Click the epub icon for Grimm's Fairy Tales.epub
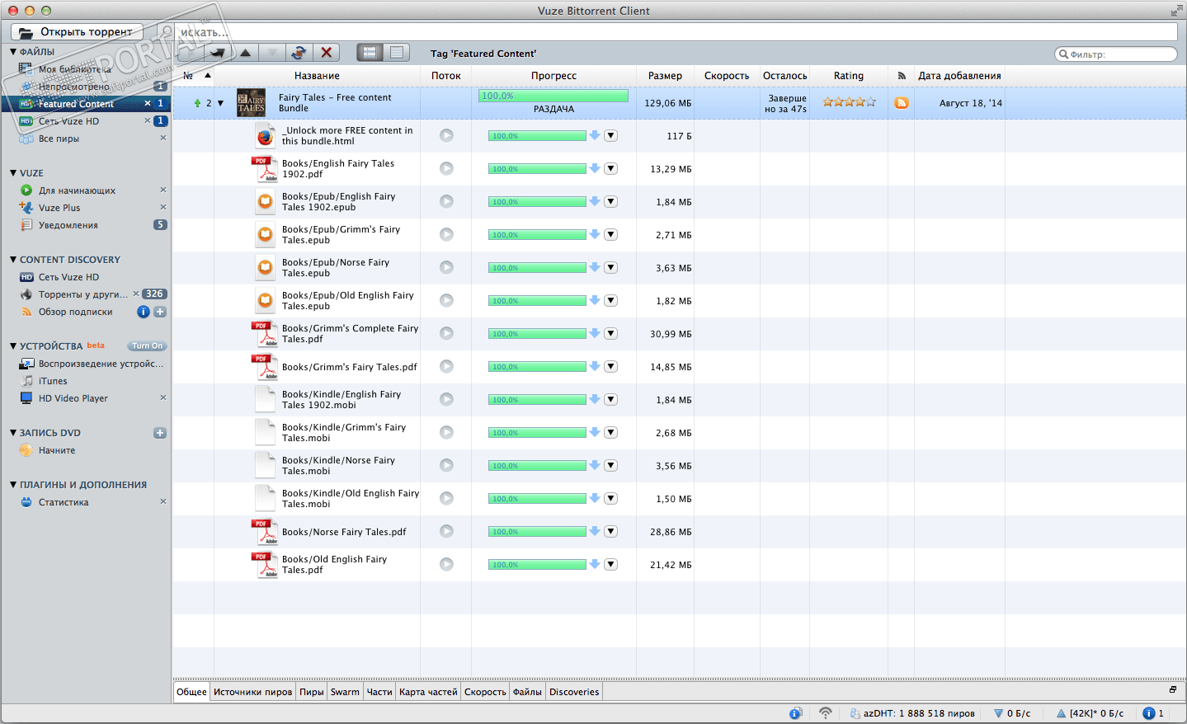The width and height of the screenshot is (1187, 724). (265, 235)
